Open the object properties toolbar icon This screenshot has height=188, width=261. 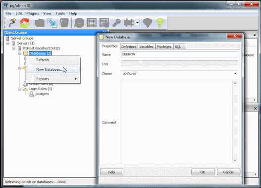click(40, 23)
